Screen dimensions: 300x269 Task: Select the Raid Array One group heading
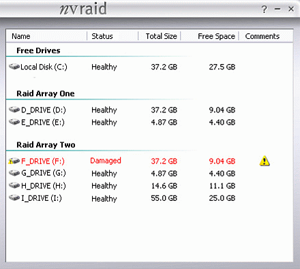pos(46,93)
